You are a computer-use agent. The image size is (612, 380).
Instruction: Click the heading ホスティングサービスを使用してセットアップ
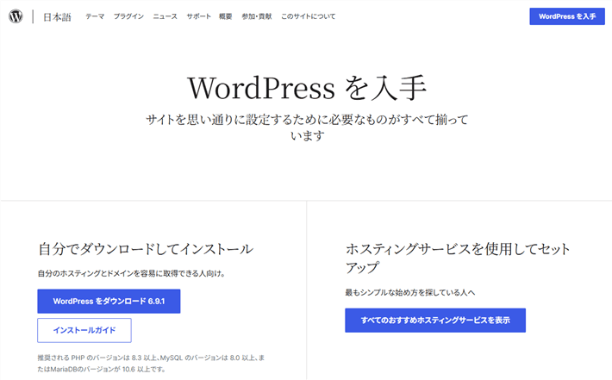[458, 258]
